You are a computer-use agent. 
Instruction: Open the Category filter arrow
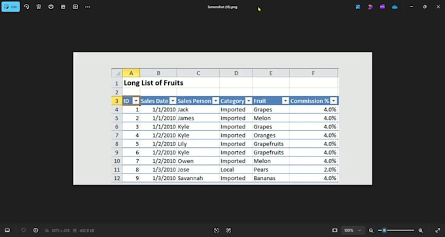click(249, 101)
